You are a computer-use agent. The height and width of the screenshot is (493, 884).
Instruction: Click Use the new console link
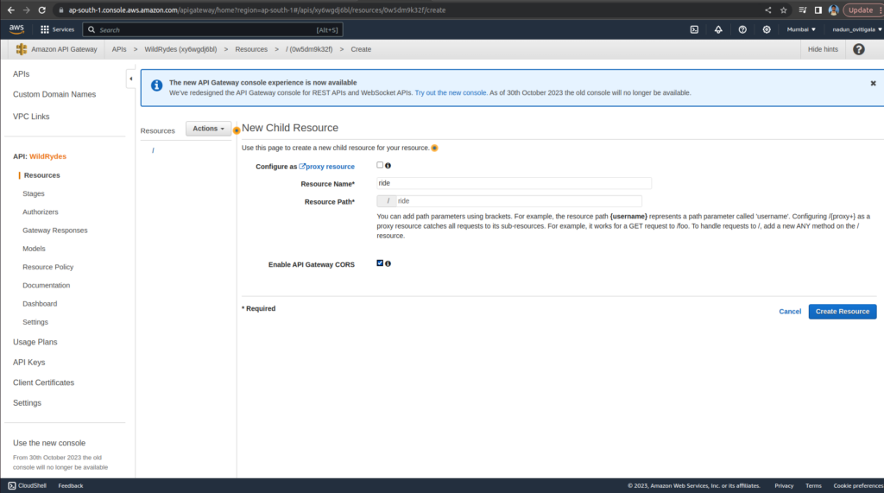(x=49, y=443)
